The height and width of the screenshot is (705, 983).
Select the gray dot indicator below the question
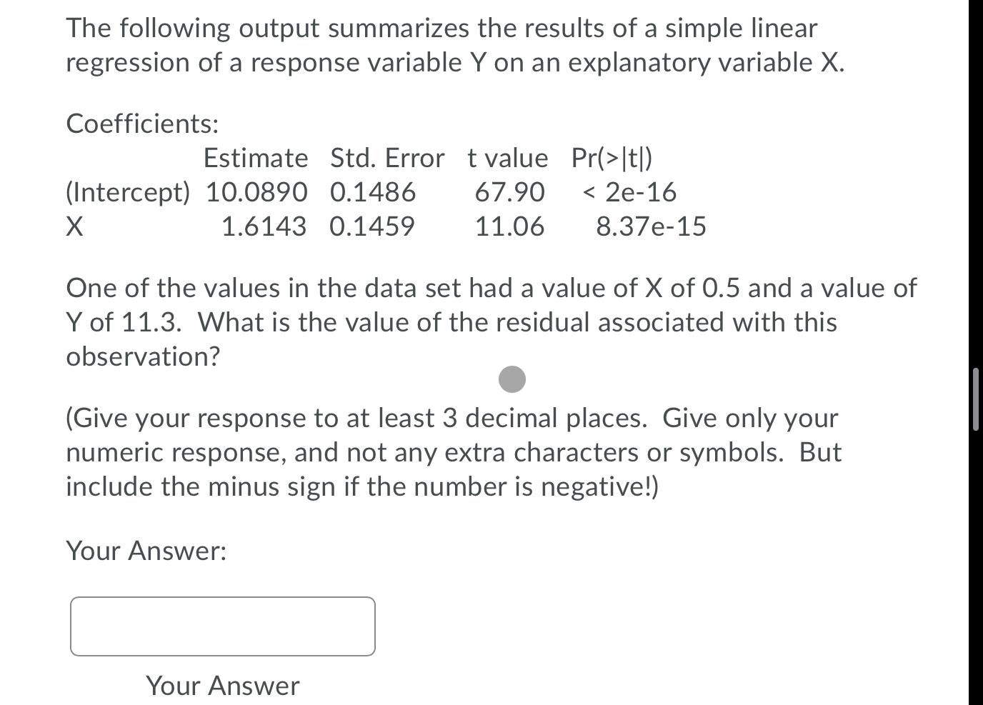512,379
